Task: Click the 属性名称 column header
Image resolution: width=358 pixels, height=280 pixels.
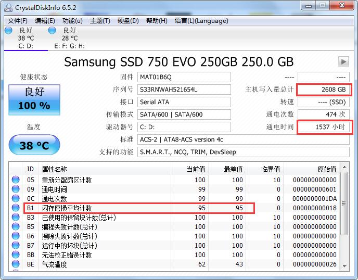Action: tap(105, 169)
